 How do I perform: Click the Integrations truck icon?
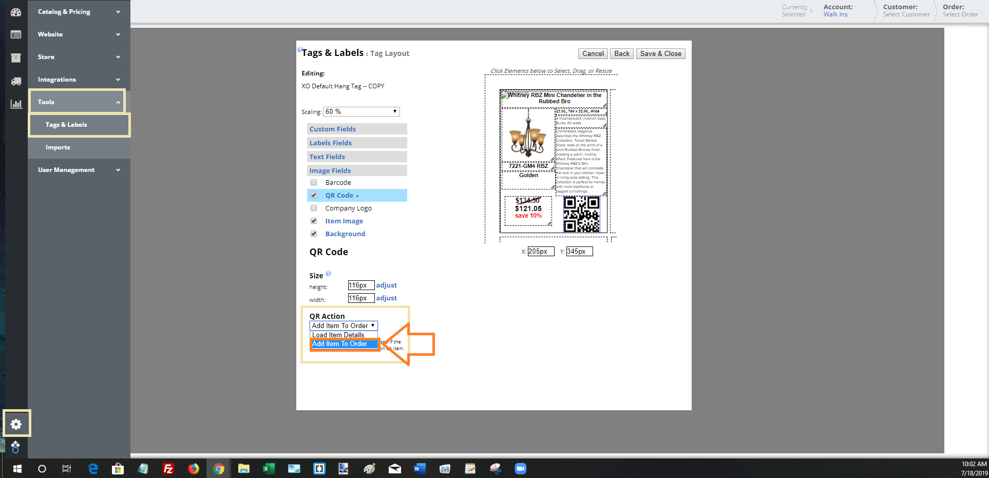tap(15, 80)
